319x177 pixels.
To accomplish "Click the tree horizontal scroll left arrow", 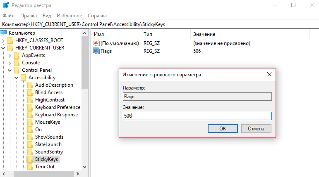I will [4, 174].
